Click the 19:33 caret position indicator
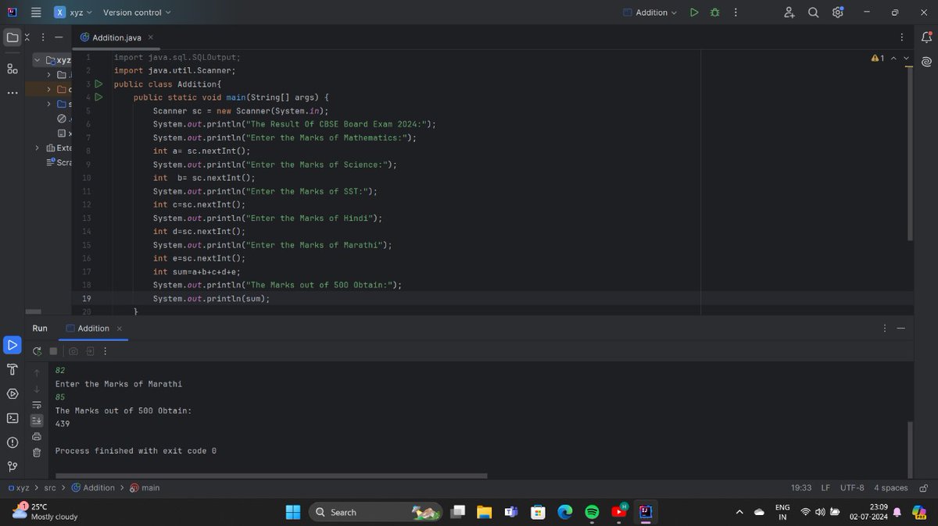This screenshot has height=526, width=938. tap(800, 488)
